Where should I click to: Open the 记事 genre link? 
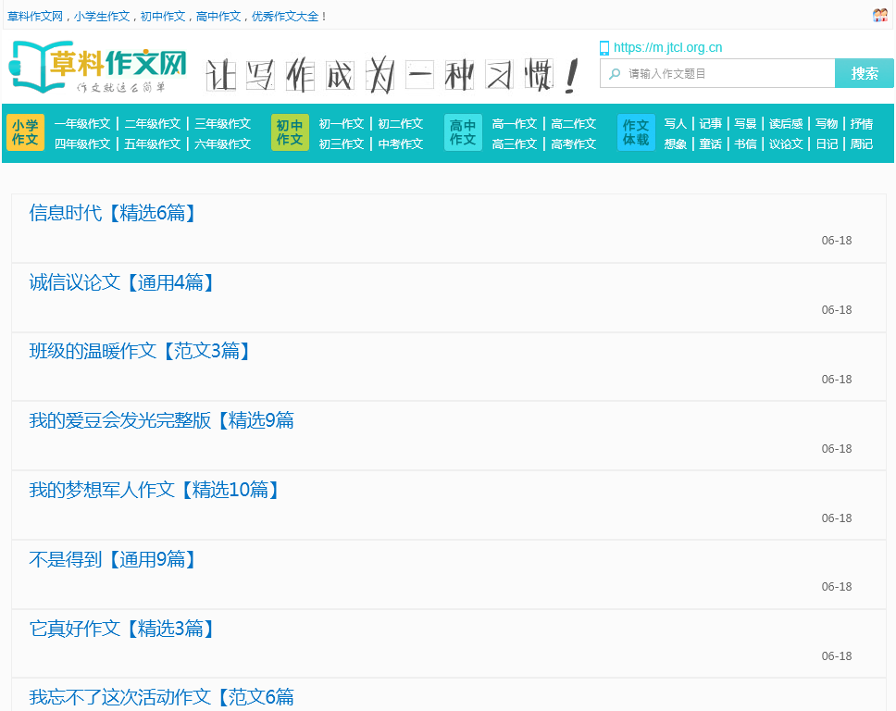click(710, 123)
